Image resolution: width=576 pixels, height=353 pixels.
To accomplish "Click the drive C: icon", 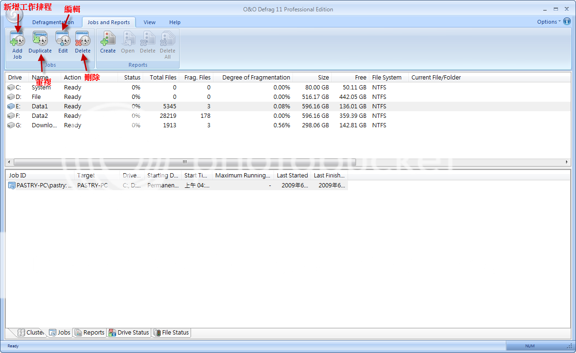I will pos(11,88).
